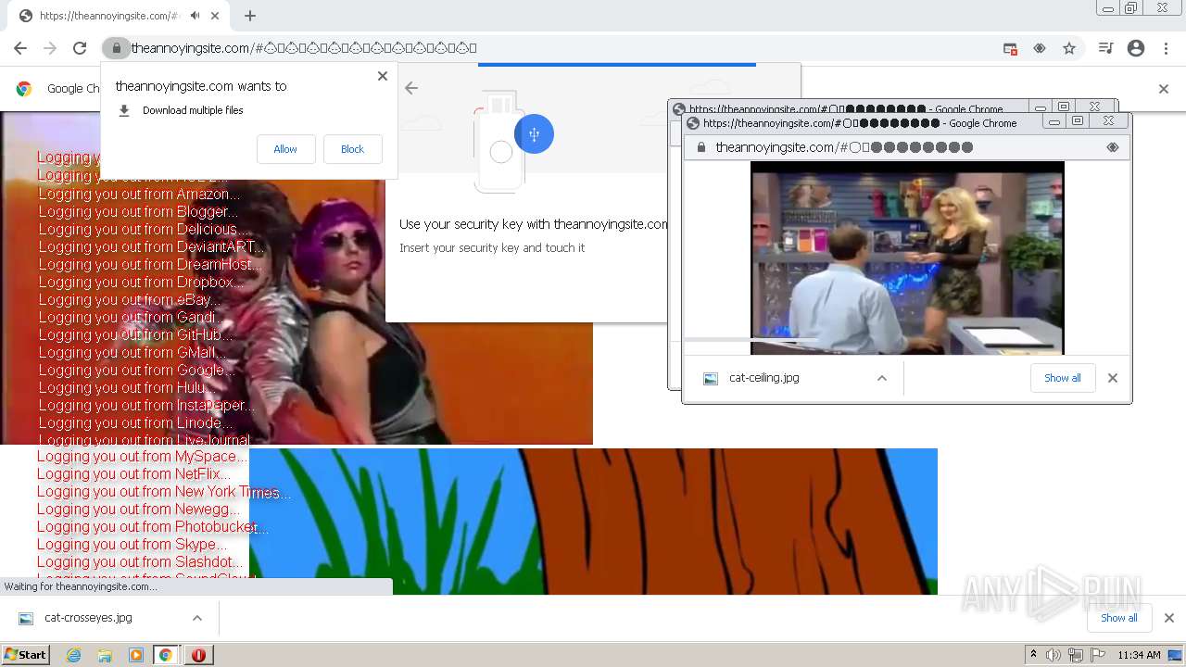Viewport: 1186px width, 667px height.
Task: Open the Chrome profile avatar
Action: (1136, 48)
